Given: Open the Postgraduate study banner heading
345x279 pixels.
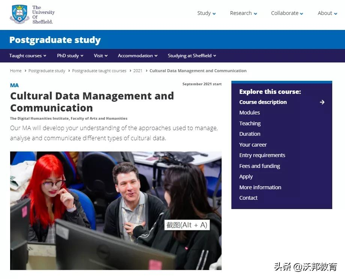Looking at the screenshot, I should [55, 40].
